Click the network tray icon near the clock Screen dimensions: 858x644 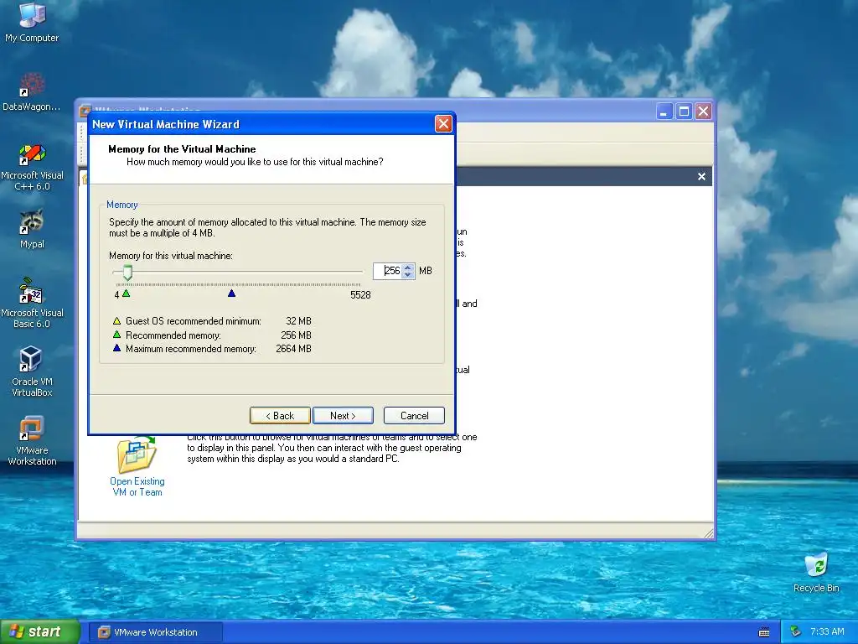click(796, 631)
